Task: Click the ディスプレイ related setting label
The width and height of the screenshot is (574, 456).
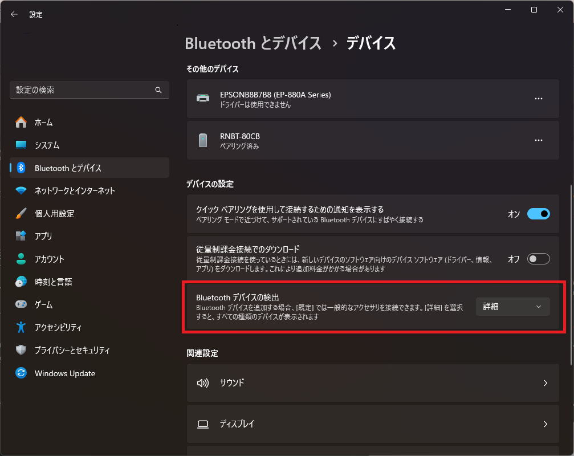Action: pos(237,424)
